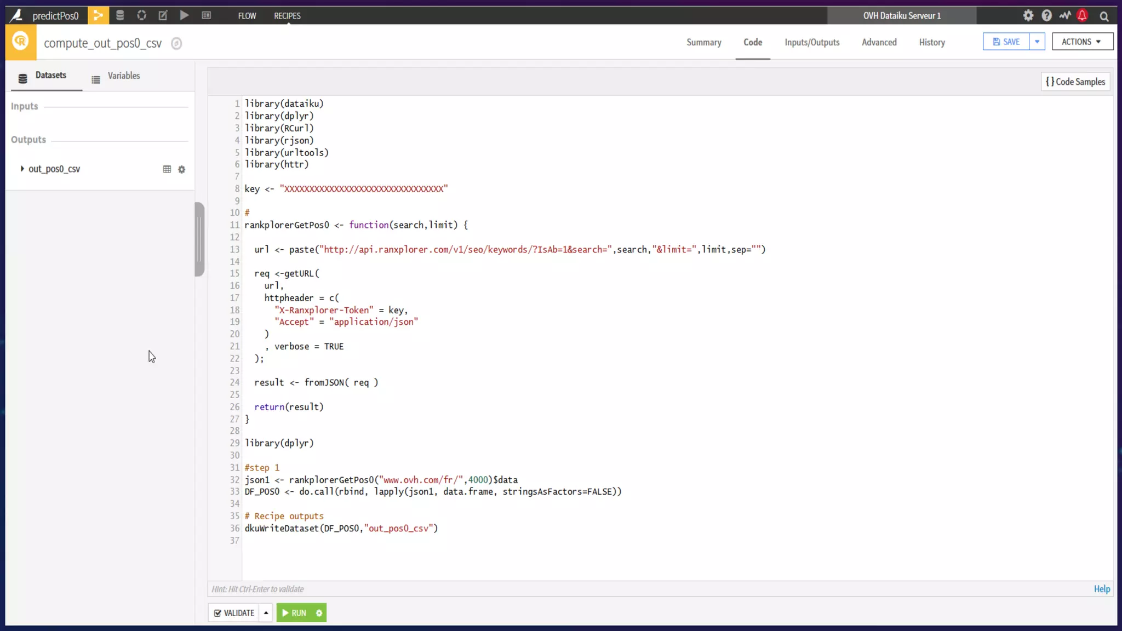Open the Datasets stack icon in navbar
Screen dimensions: 1122x631
pyautogui.click(x=120, y=15)
